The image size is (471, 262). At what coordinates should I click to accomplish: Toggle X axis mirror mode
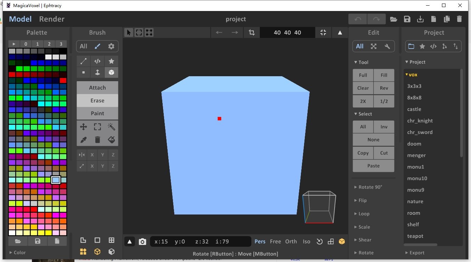[92, 155]
